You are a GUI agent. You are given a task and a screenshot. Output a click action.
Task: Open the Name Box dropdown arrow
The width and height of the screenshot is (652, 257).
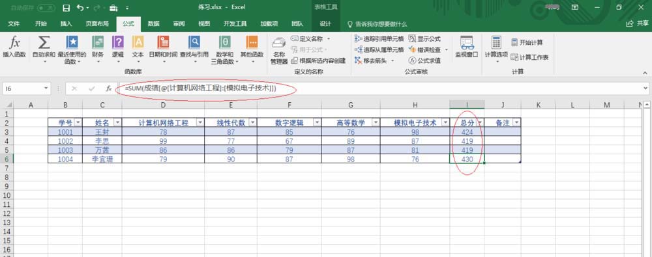(46, 88)
